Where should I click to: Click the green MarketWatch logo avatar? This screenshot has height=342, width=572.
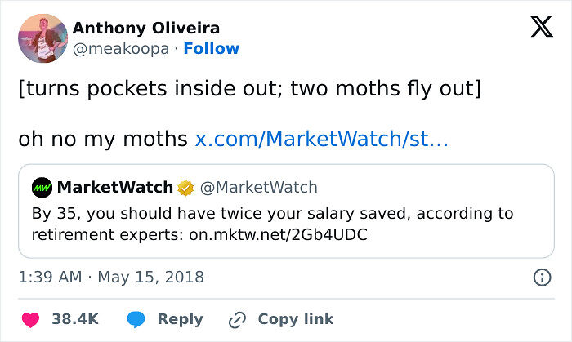coord(42,188)
